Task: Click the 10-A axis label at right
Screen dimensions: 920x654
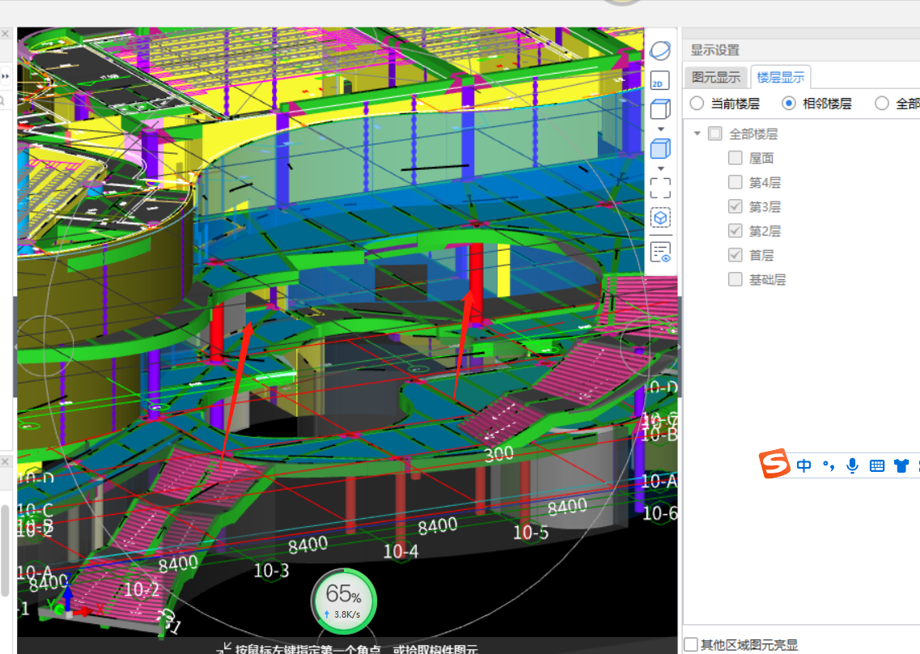Action: (x=659, y=482)
